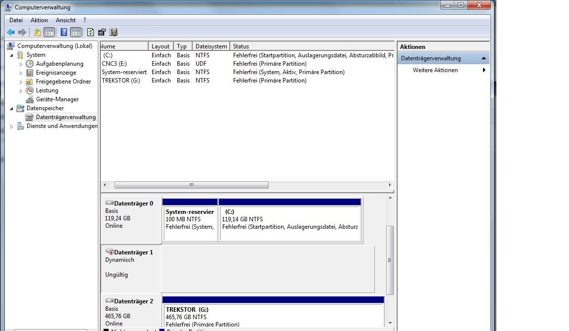Image resolution: width=569 pixels, height=331 pixels.
Task: Click disk view vertical scrollbar thumb
Action: [390, 260]
